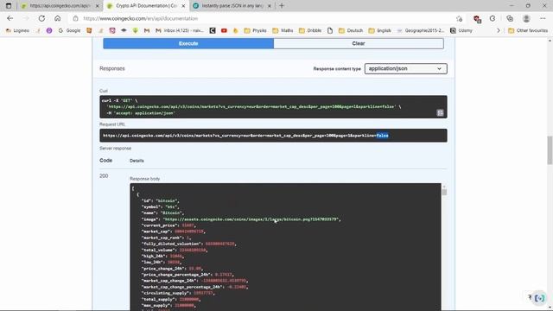Open the user profile icon
553x311 pixels.
coord(526,18)
